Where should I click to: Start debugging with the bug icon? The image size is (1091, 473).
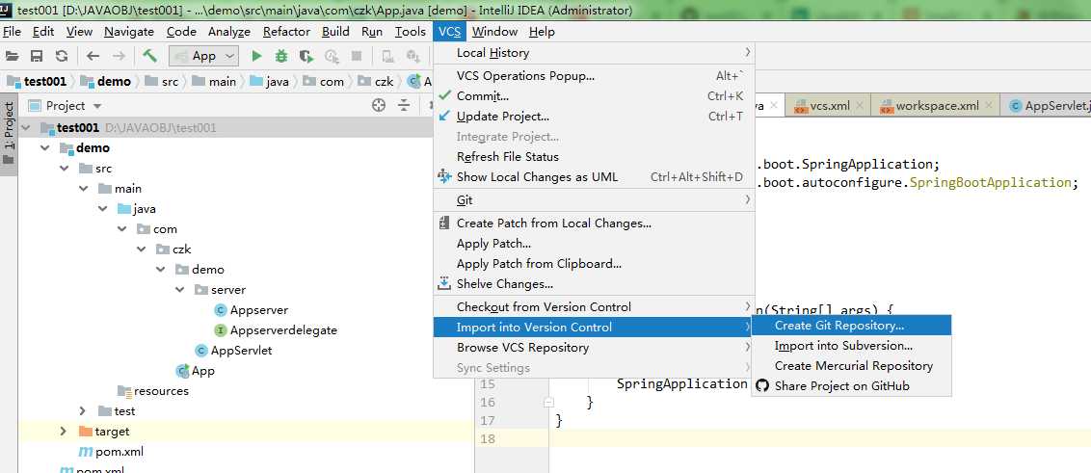281,56
